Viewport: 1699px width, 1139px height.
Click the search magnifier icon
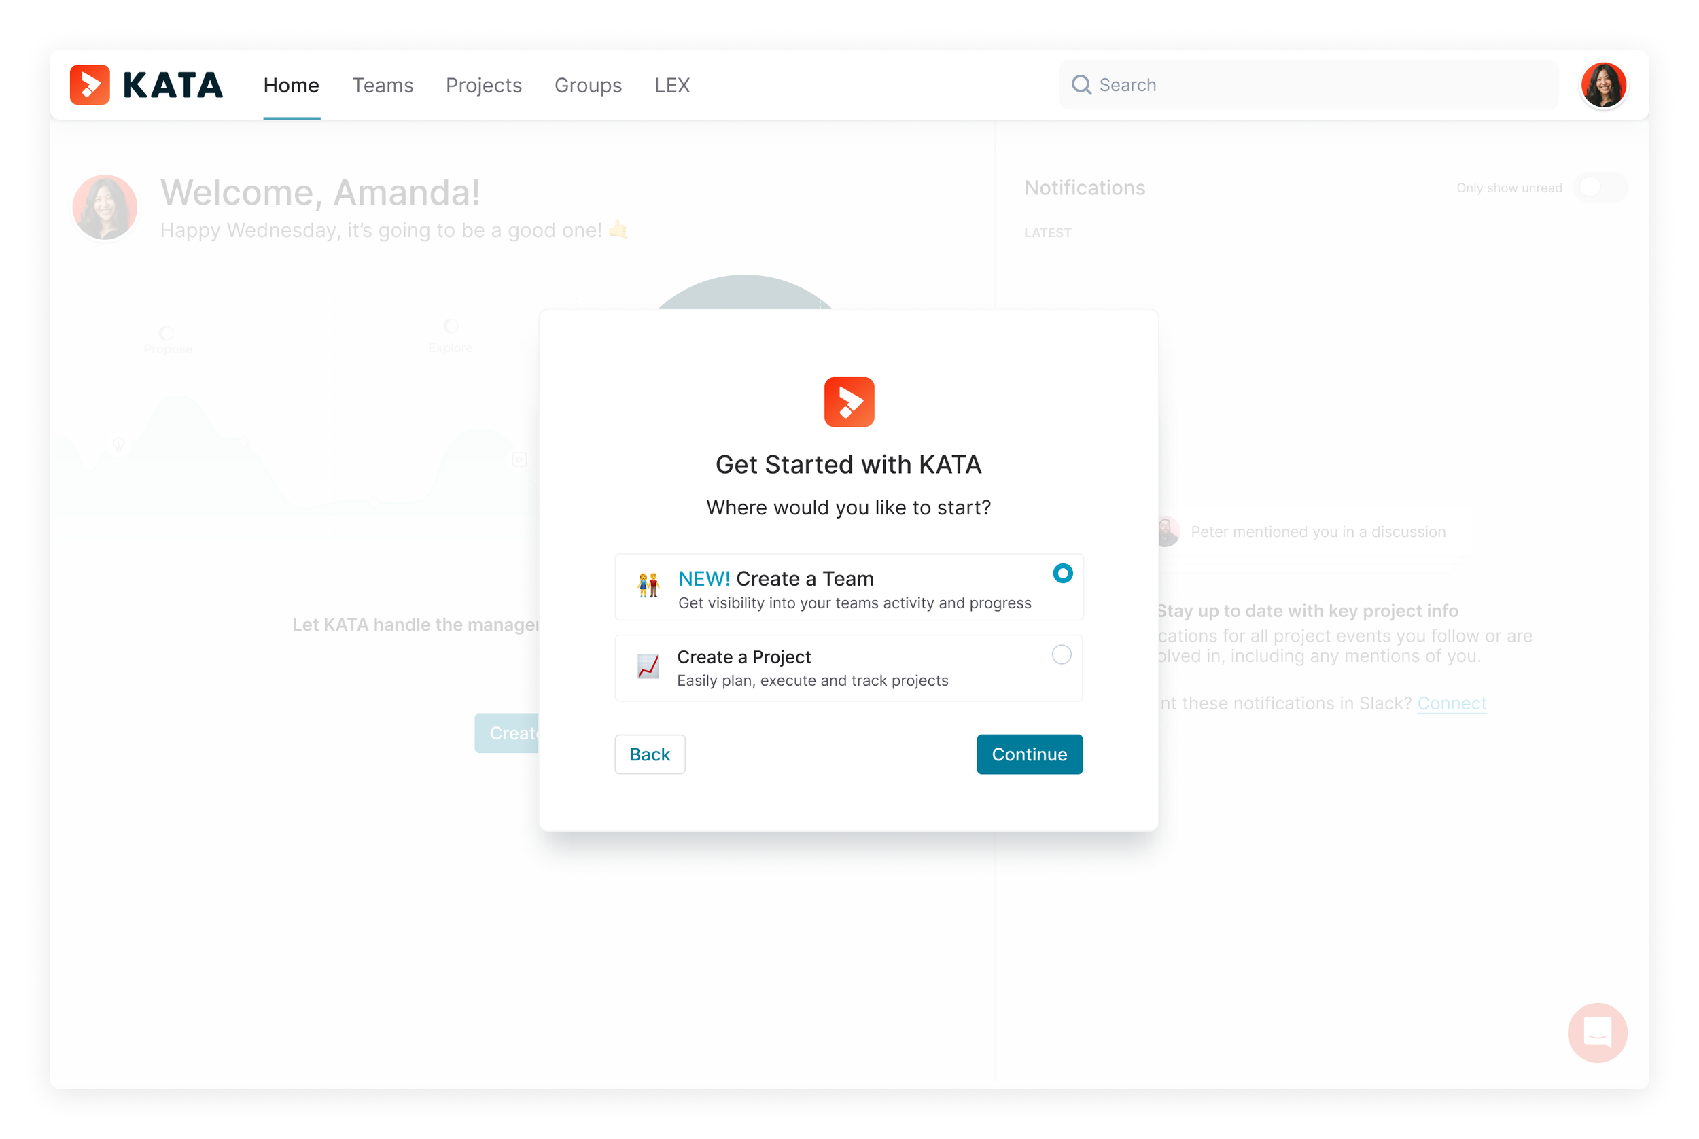1081,85
